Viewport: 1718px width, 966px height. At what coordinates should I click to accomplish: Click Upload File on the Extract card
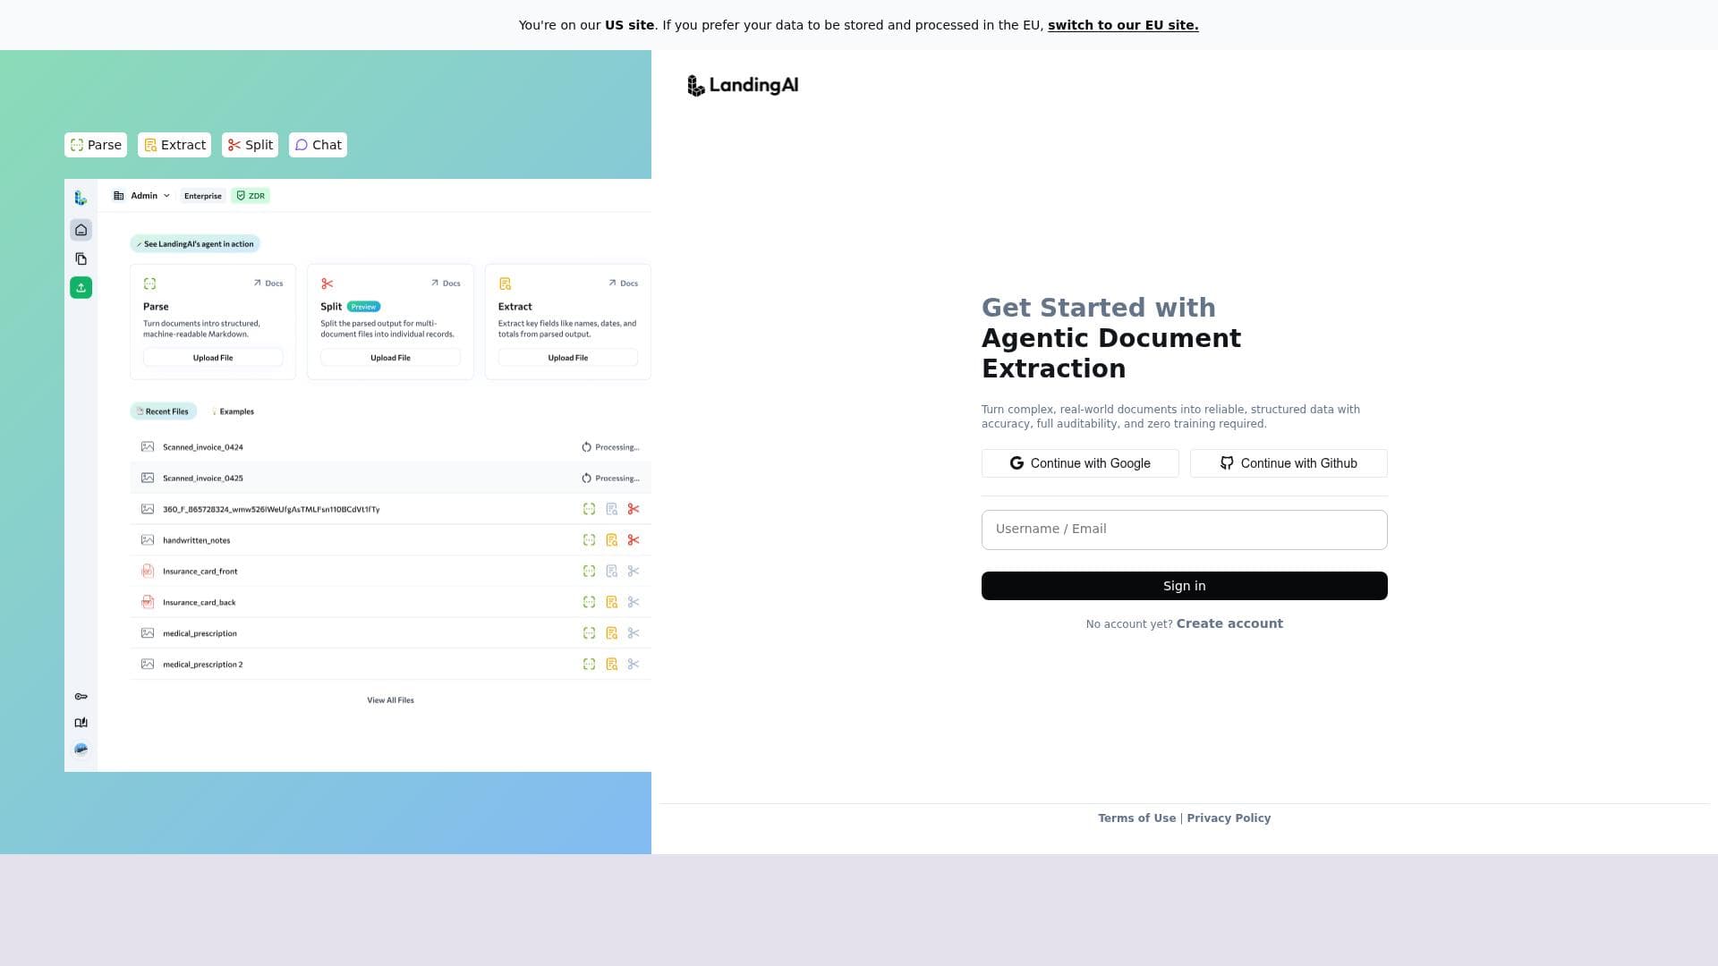point(568,358)
